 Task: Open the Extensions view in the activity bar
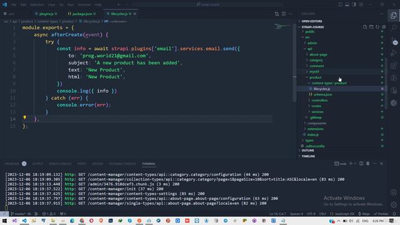(394, 66)
